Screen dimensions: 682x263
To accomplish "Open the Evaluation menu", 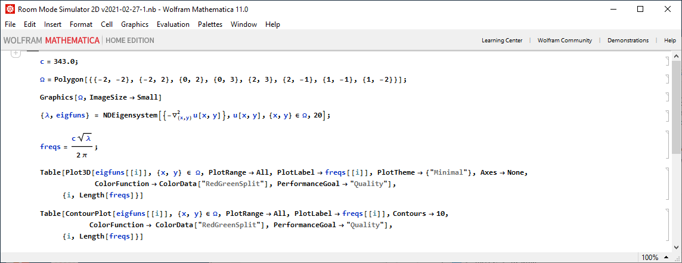I will pyautogui.click(x=173, y=24).
